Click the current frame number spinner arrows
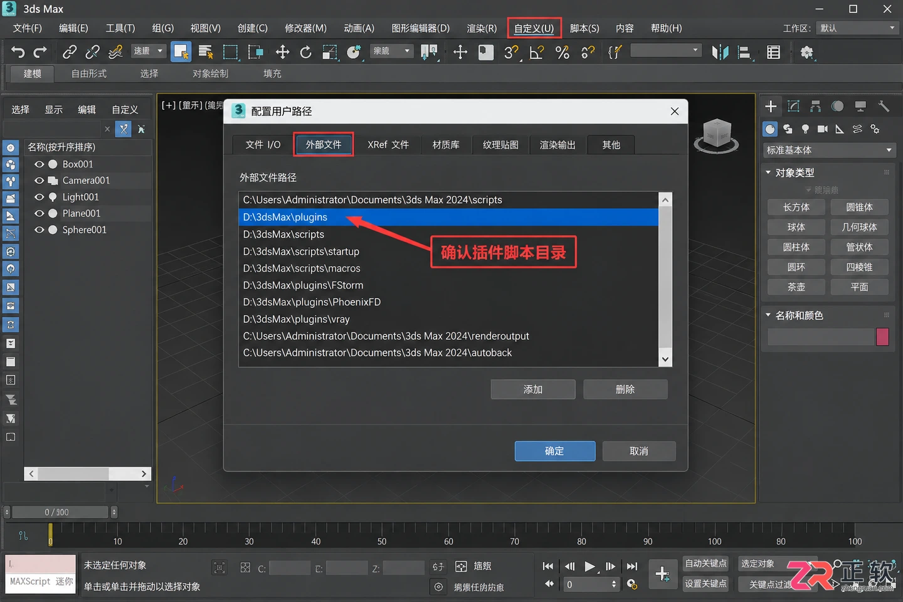The image size is (903, 602). point(614,584)
